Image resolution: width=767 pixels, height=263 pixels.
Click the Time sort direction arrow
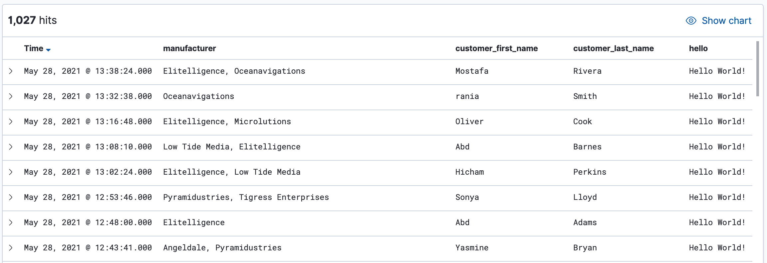click(48, 50)
